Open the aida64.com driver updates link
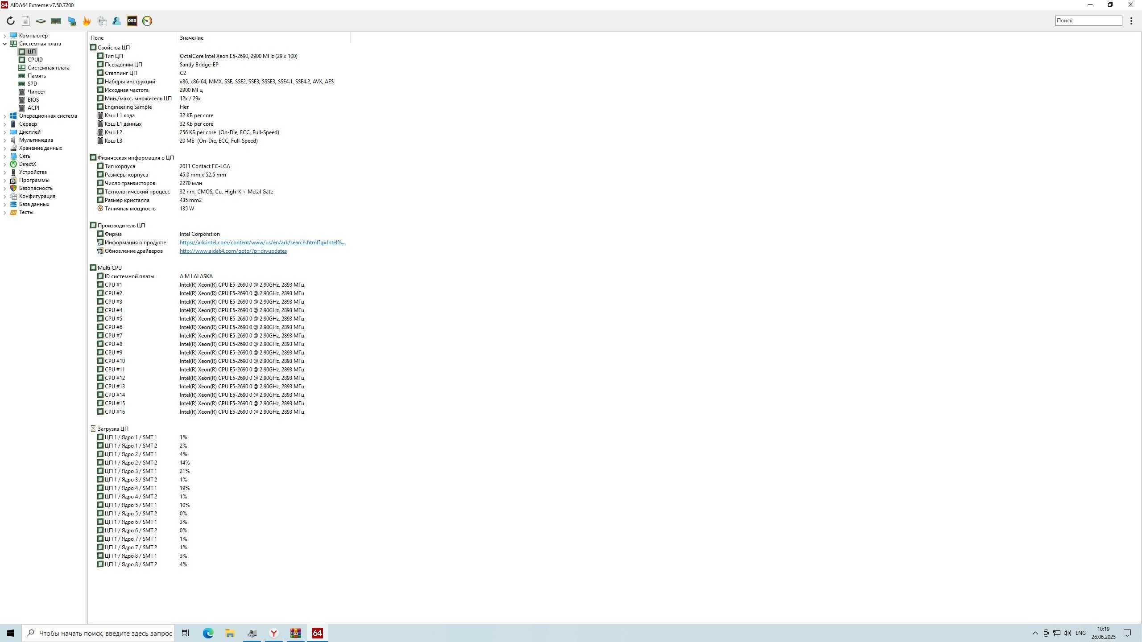 tap(233, 251)
